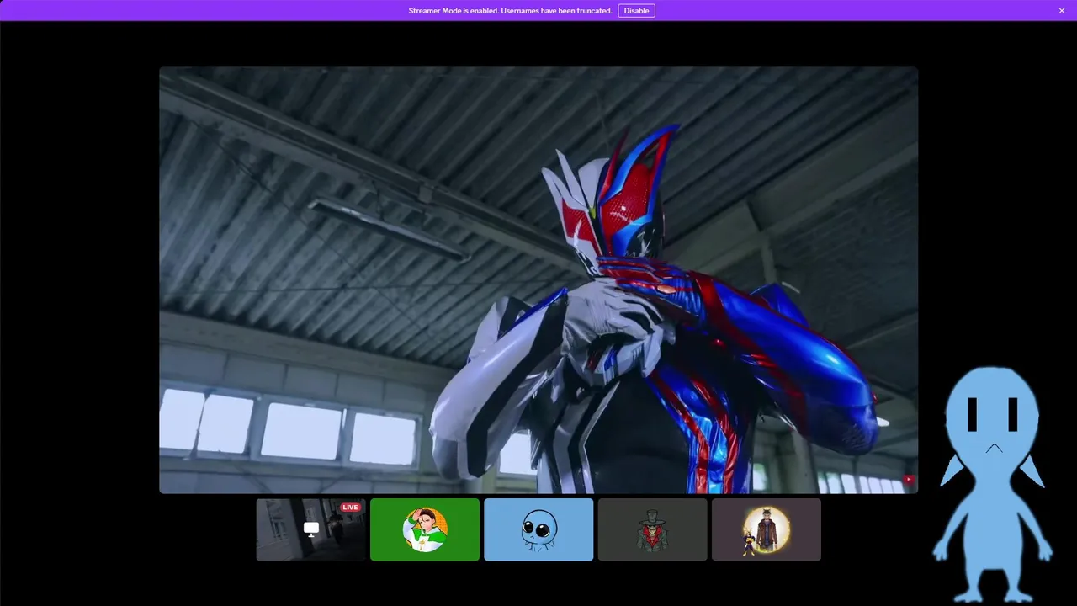This screenshot has width=1077, height=606.
Task: Select the light blue alien avatar tile
Action: (x=538, y=529)
